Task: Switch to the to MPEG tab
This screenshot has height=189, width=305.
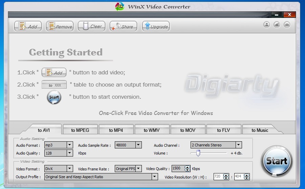Action: [80, 130]
